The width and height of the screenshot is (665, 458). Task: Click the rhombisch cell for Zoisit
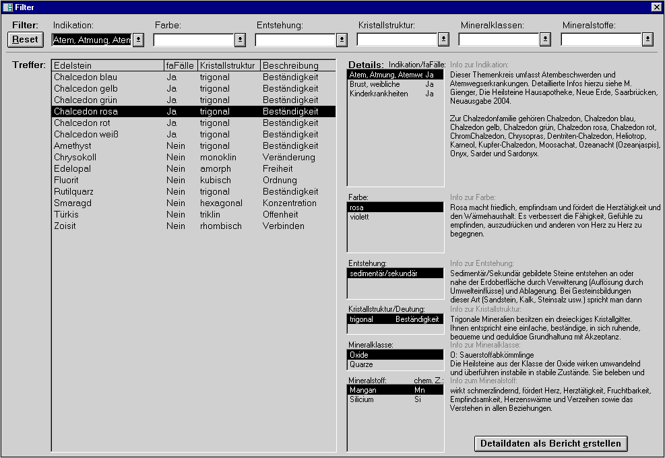[221, 226]
